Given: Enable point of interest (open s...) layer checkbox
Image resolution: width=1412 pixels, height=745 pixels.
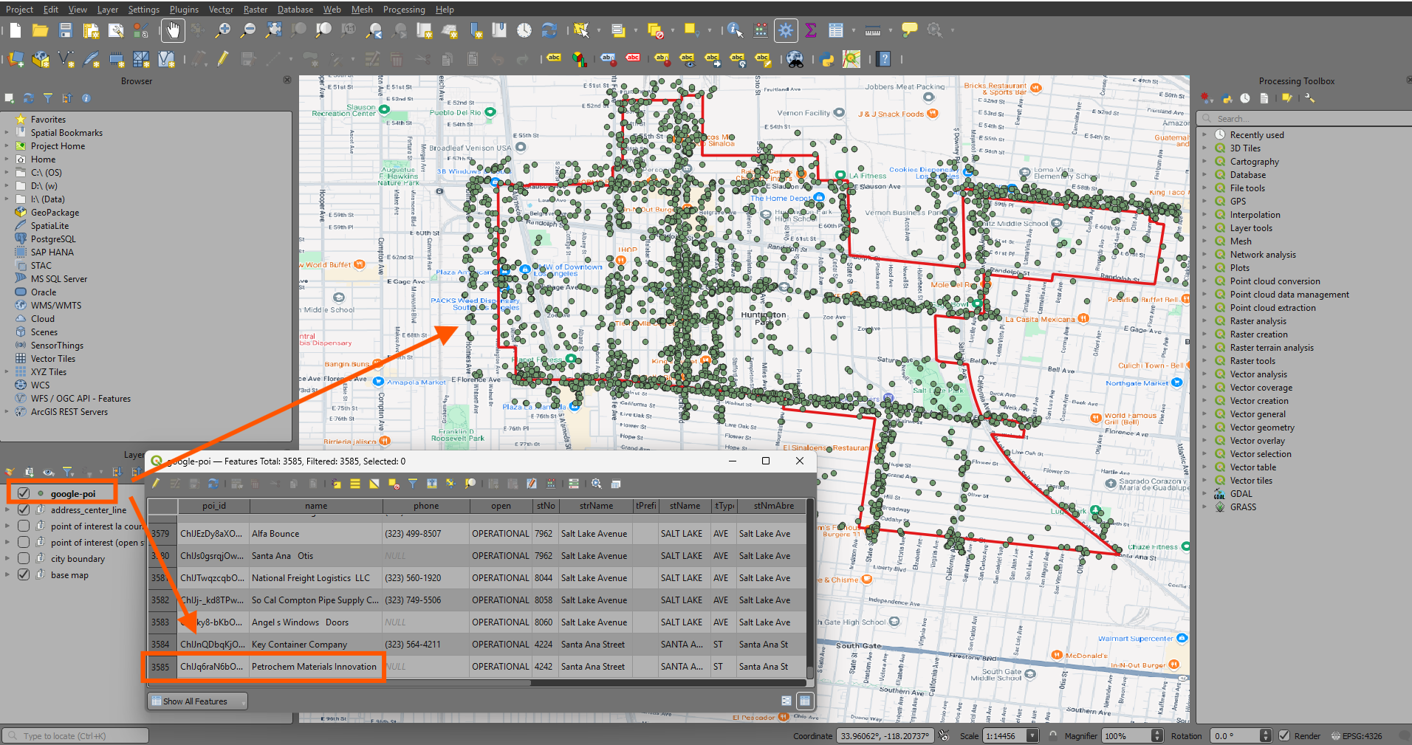Looking at the screenshot, I should (x=24, y=542).
